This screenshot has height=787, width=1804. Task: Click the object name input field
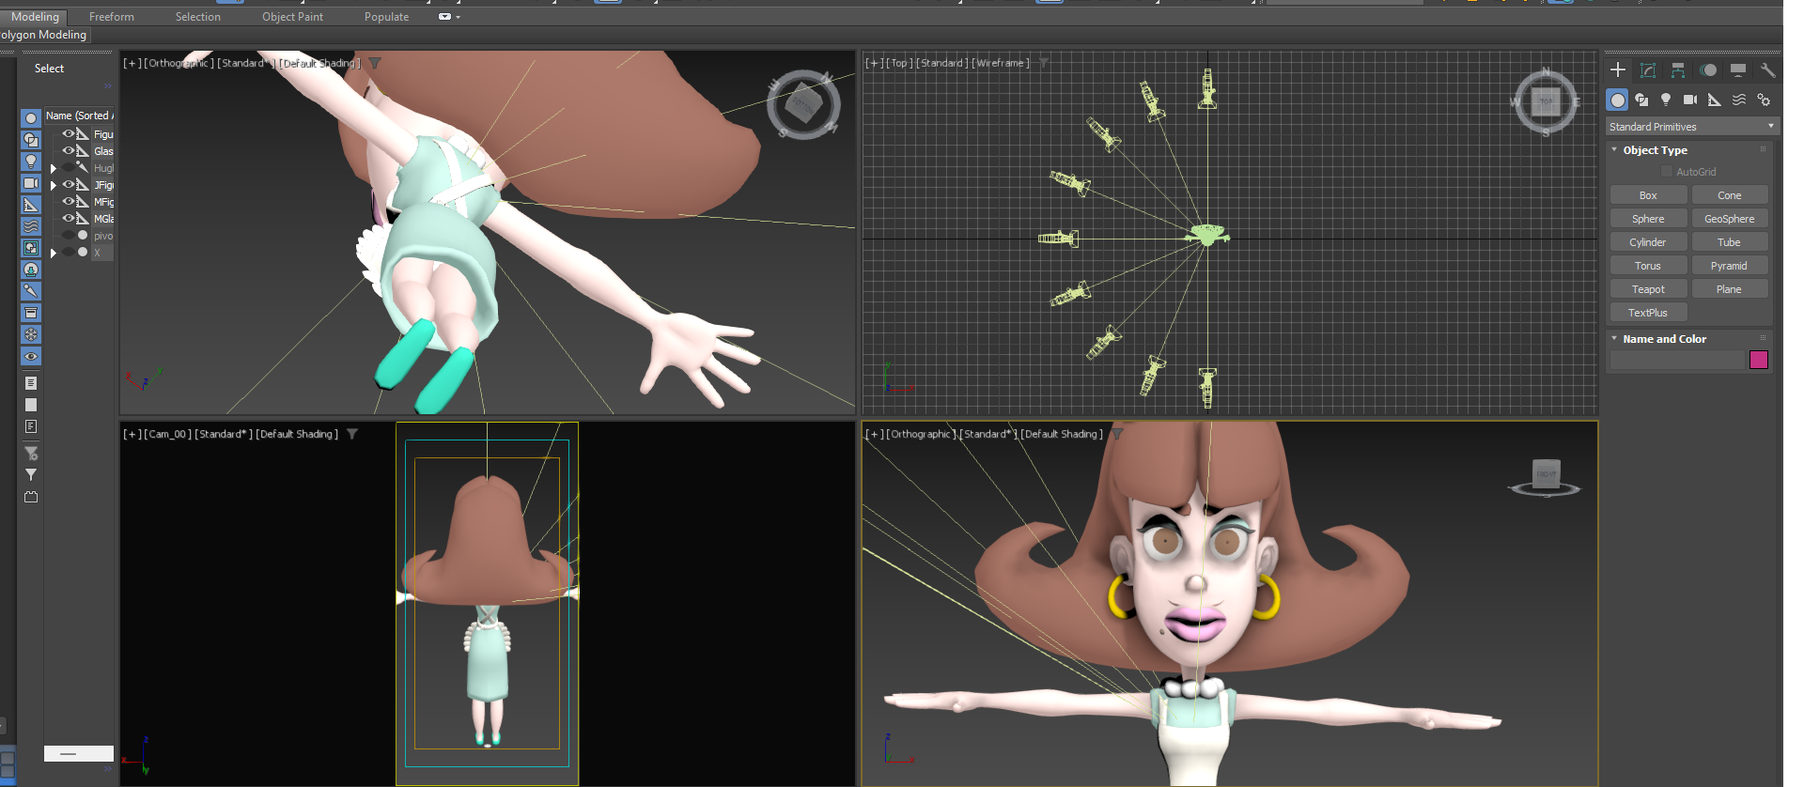(x=1677, y=360)
